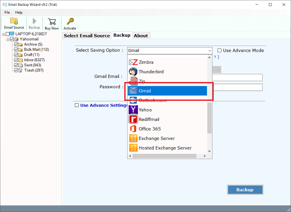Image resolution: width=291 pixels, height=212 pixels.
Task: Uncheck the Bulk Mail (112) checkbox
Action: [x=16, y=50]
